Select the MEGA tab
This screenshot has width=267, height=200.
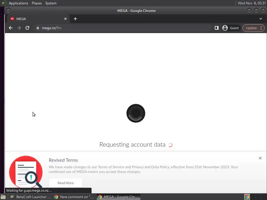[x=38, y=19]
